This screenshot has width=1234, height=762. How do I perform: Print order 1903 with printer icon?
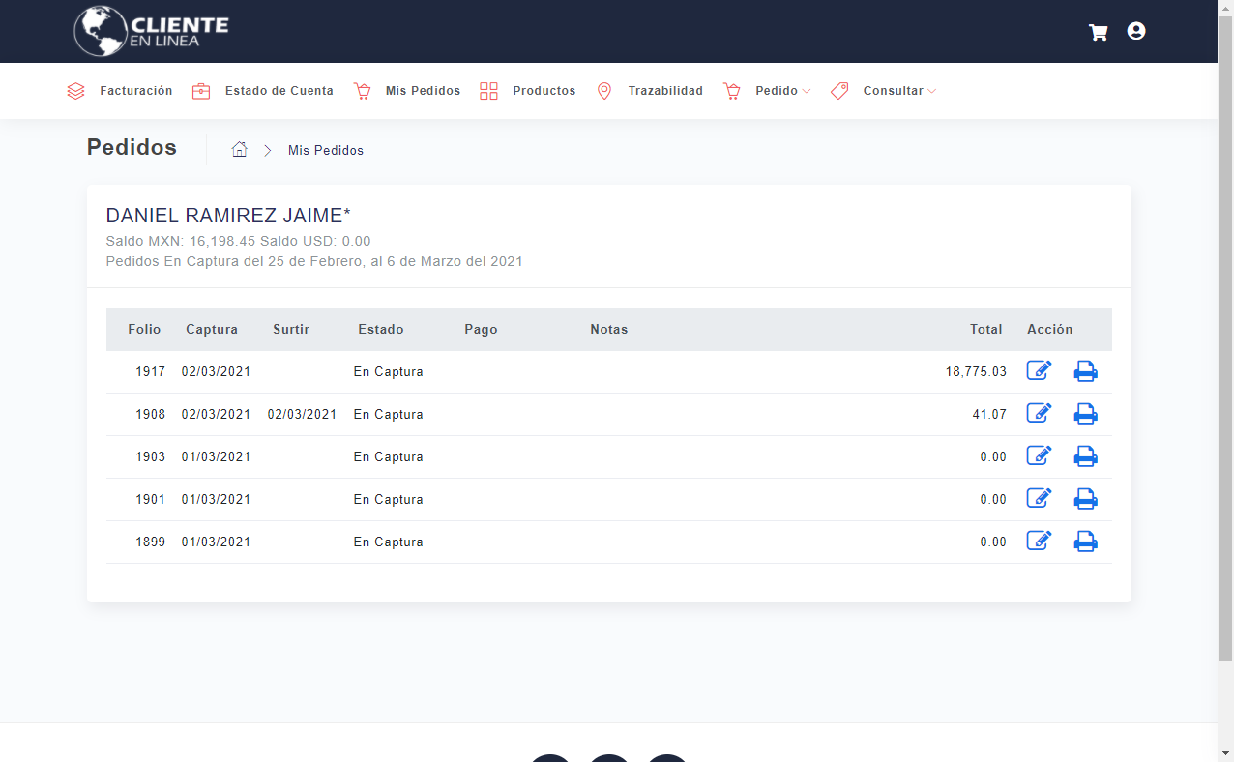point(1086,456)
